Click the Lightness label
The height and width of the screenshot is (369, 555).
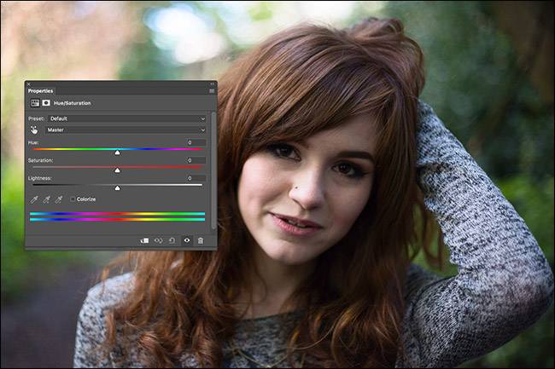[x=39, y=178]
